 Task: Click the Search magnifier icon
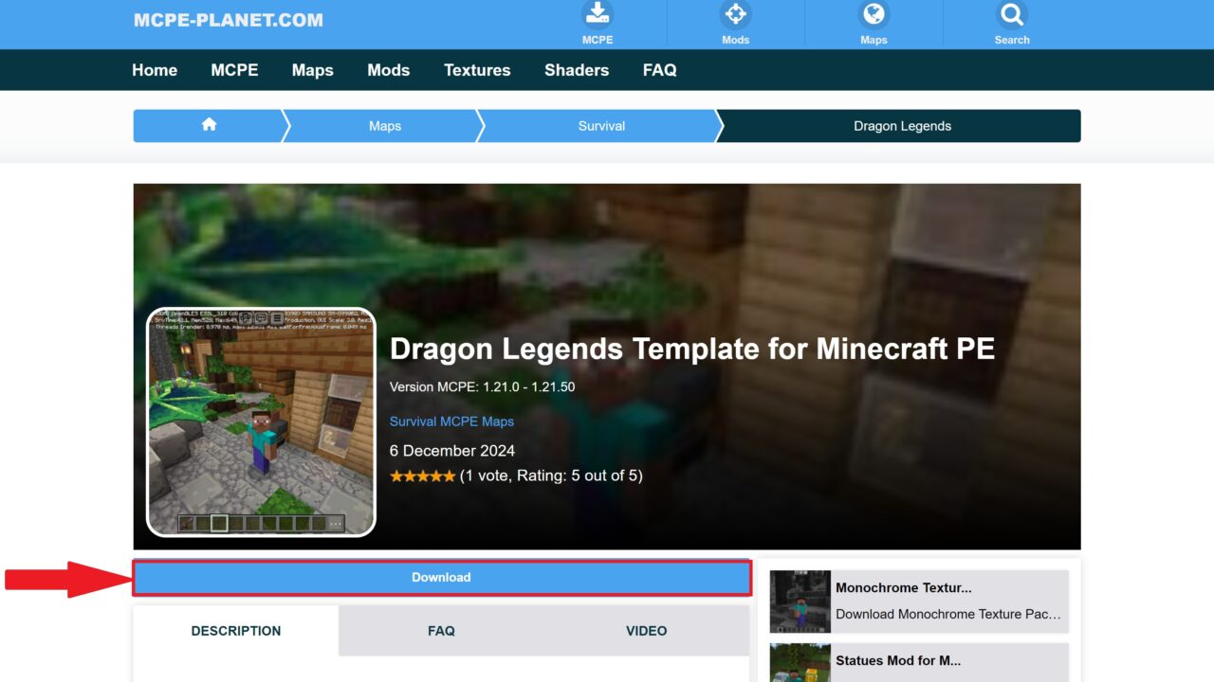1012,14
